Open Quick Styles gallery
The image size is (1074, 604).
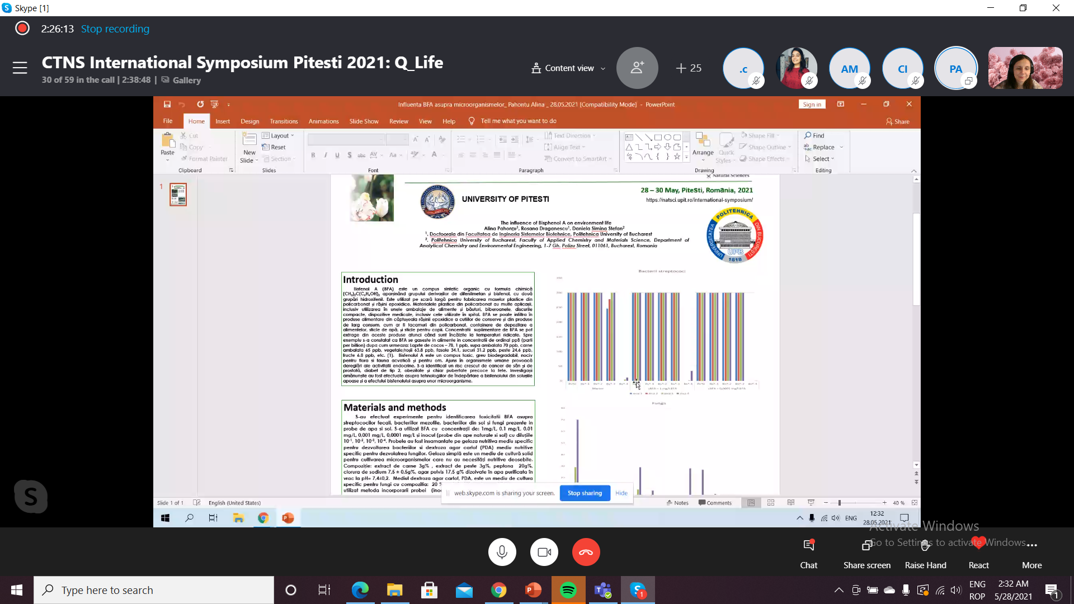pyautogui.click(x=726, y=148)
